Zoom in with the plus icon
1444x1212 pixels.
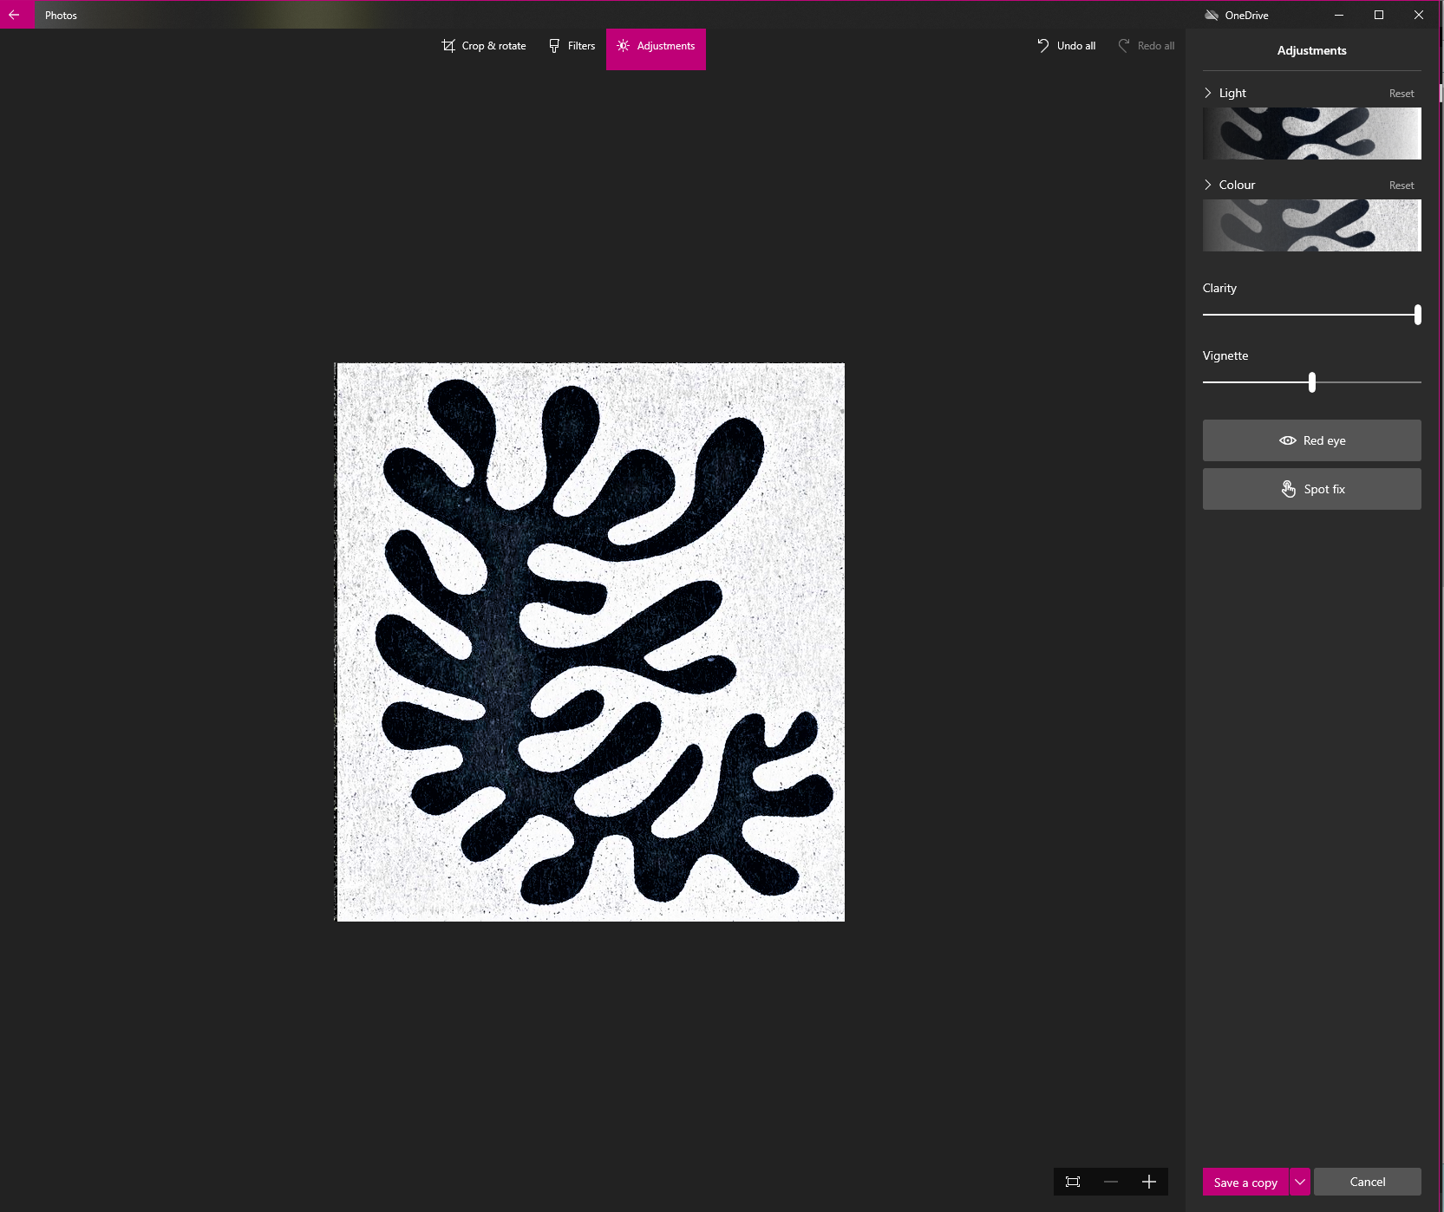pyautogui.click(x=1149, y=1182)
